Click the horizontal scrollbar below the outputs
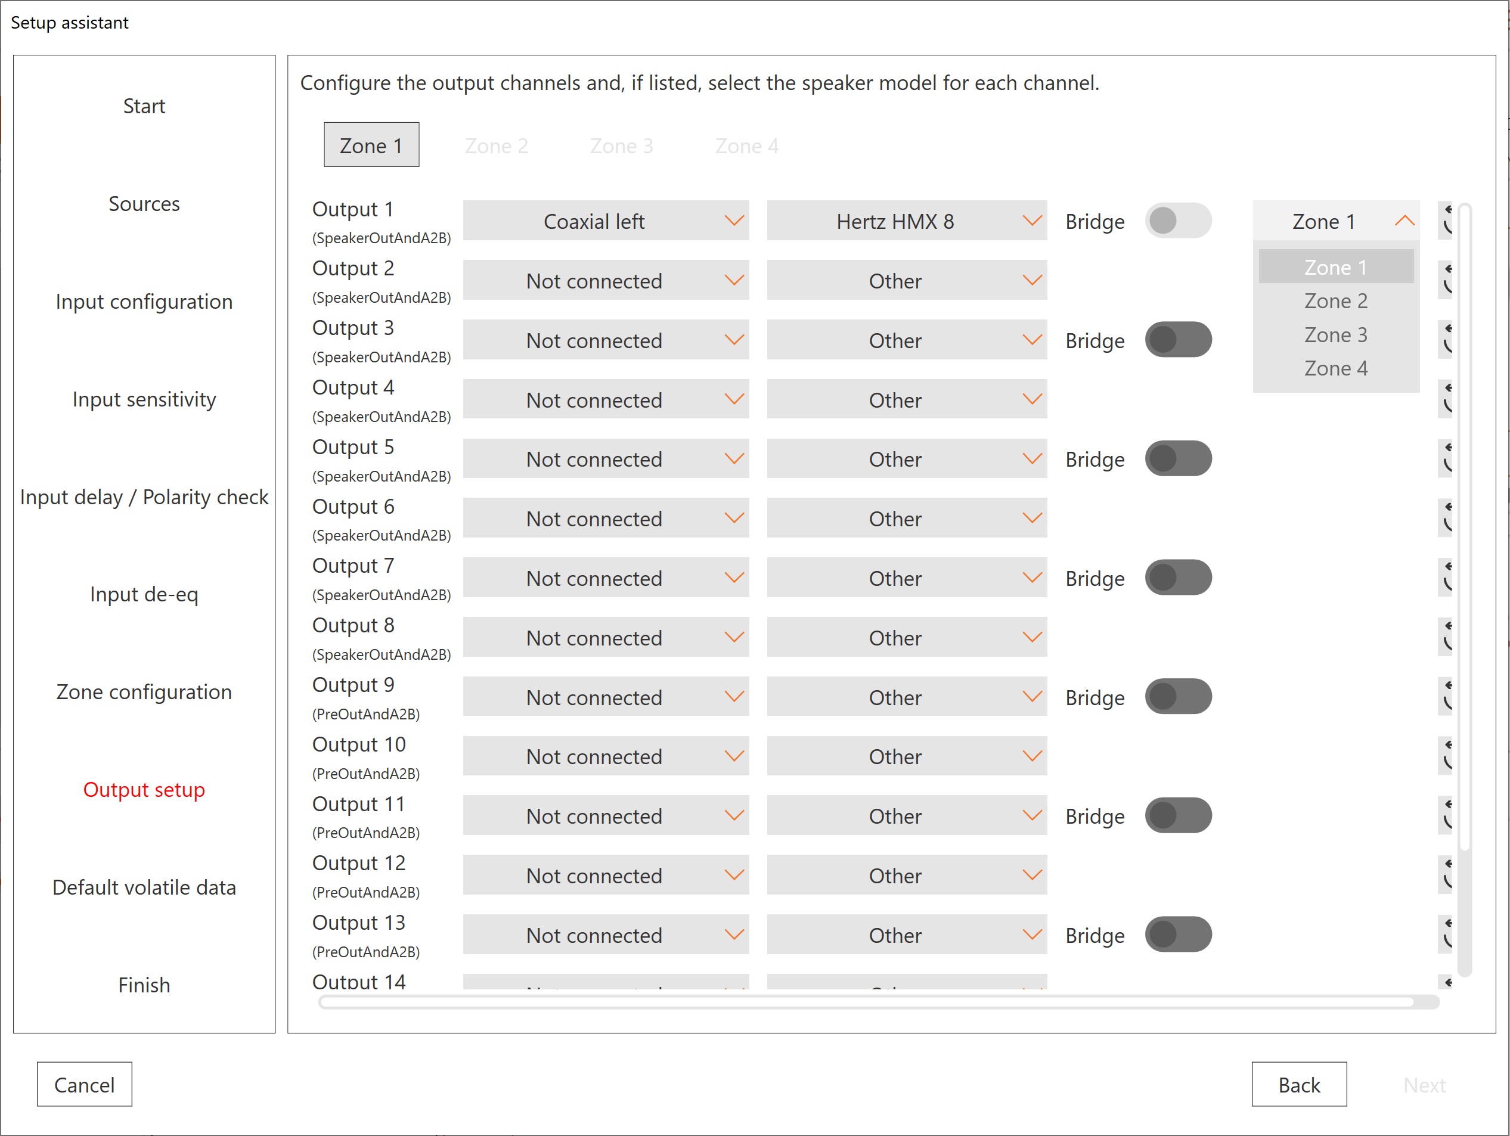 click(867, 1001)
